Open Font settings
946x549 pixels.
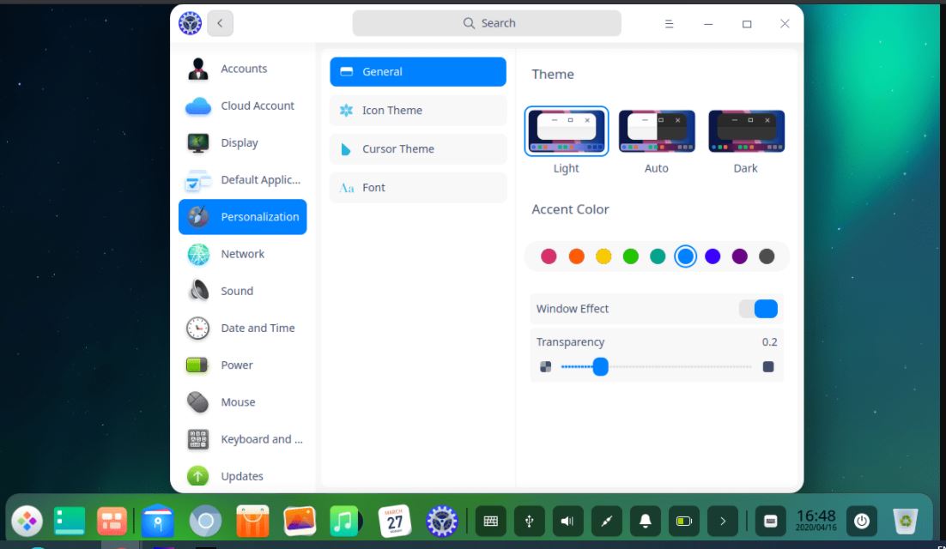418,187
